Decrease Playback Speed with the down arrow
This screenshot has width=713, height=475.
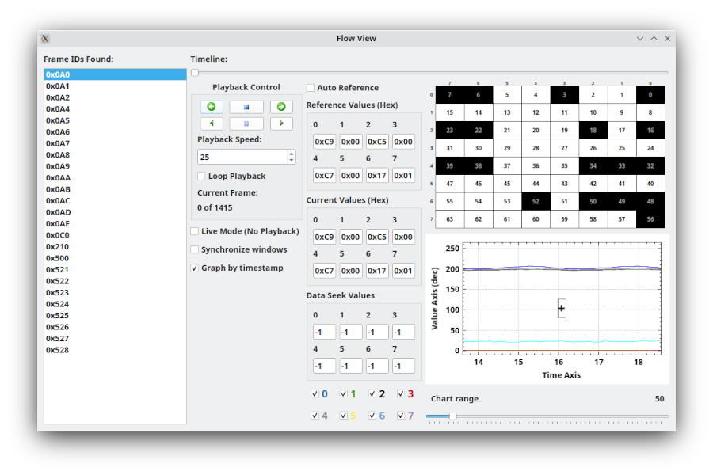click(x=292, y=160)
